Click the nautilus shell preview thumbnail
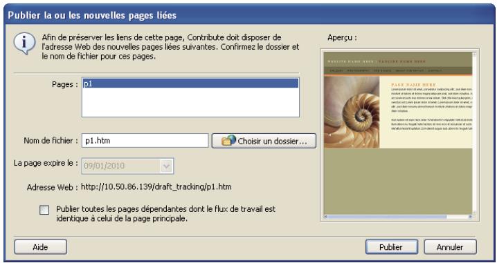This screenshot has width=497, height=263. coord(352,113)
